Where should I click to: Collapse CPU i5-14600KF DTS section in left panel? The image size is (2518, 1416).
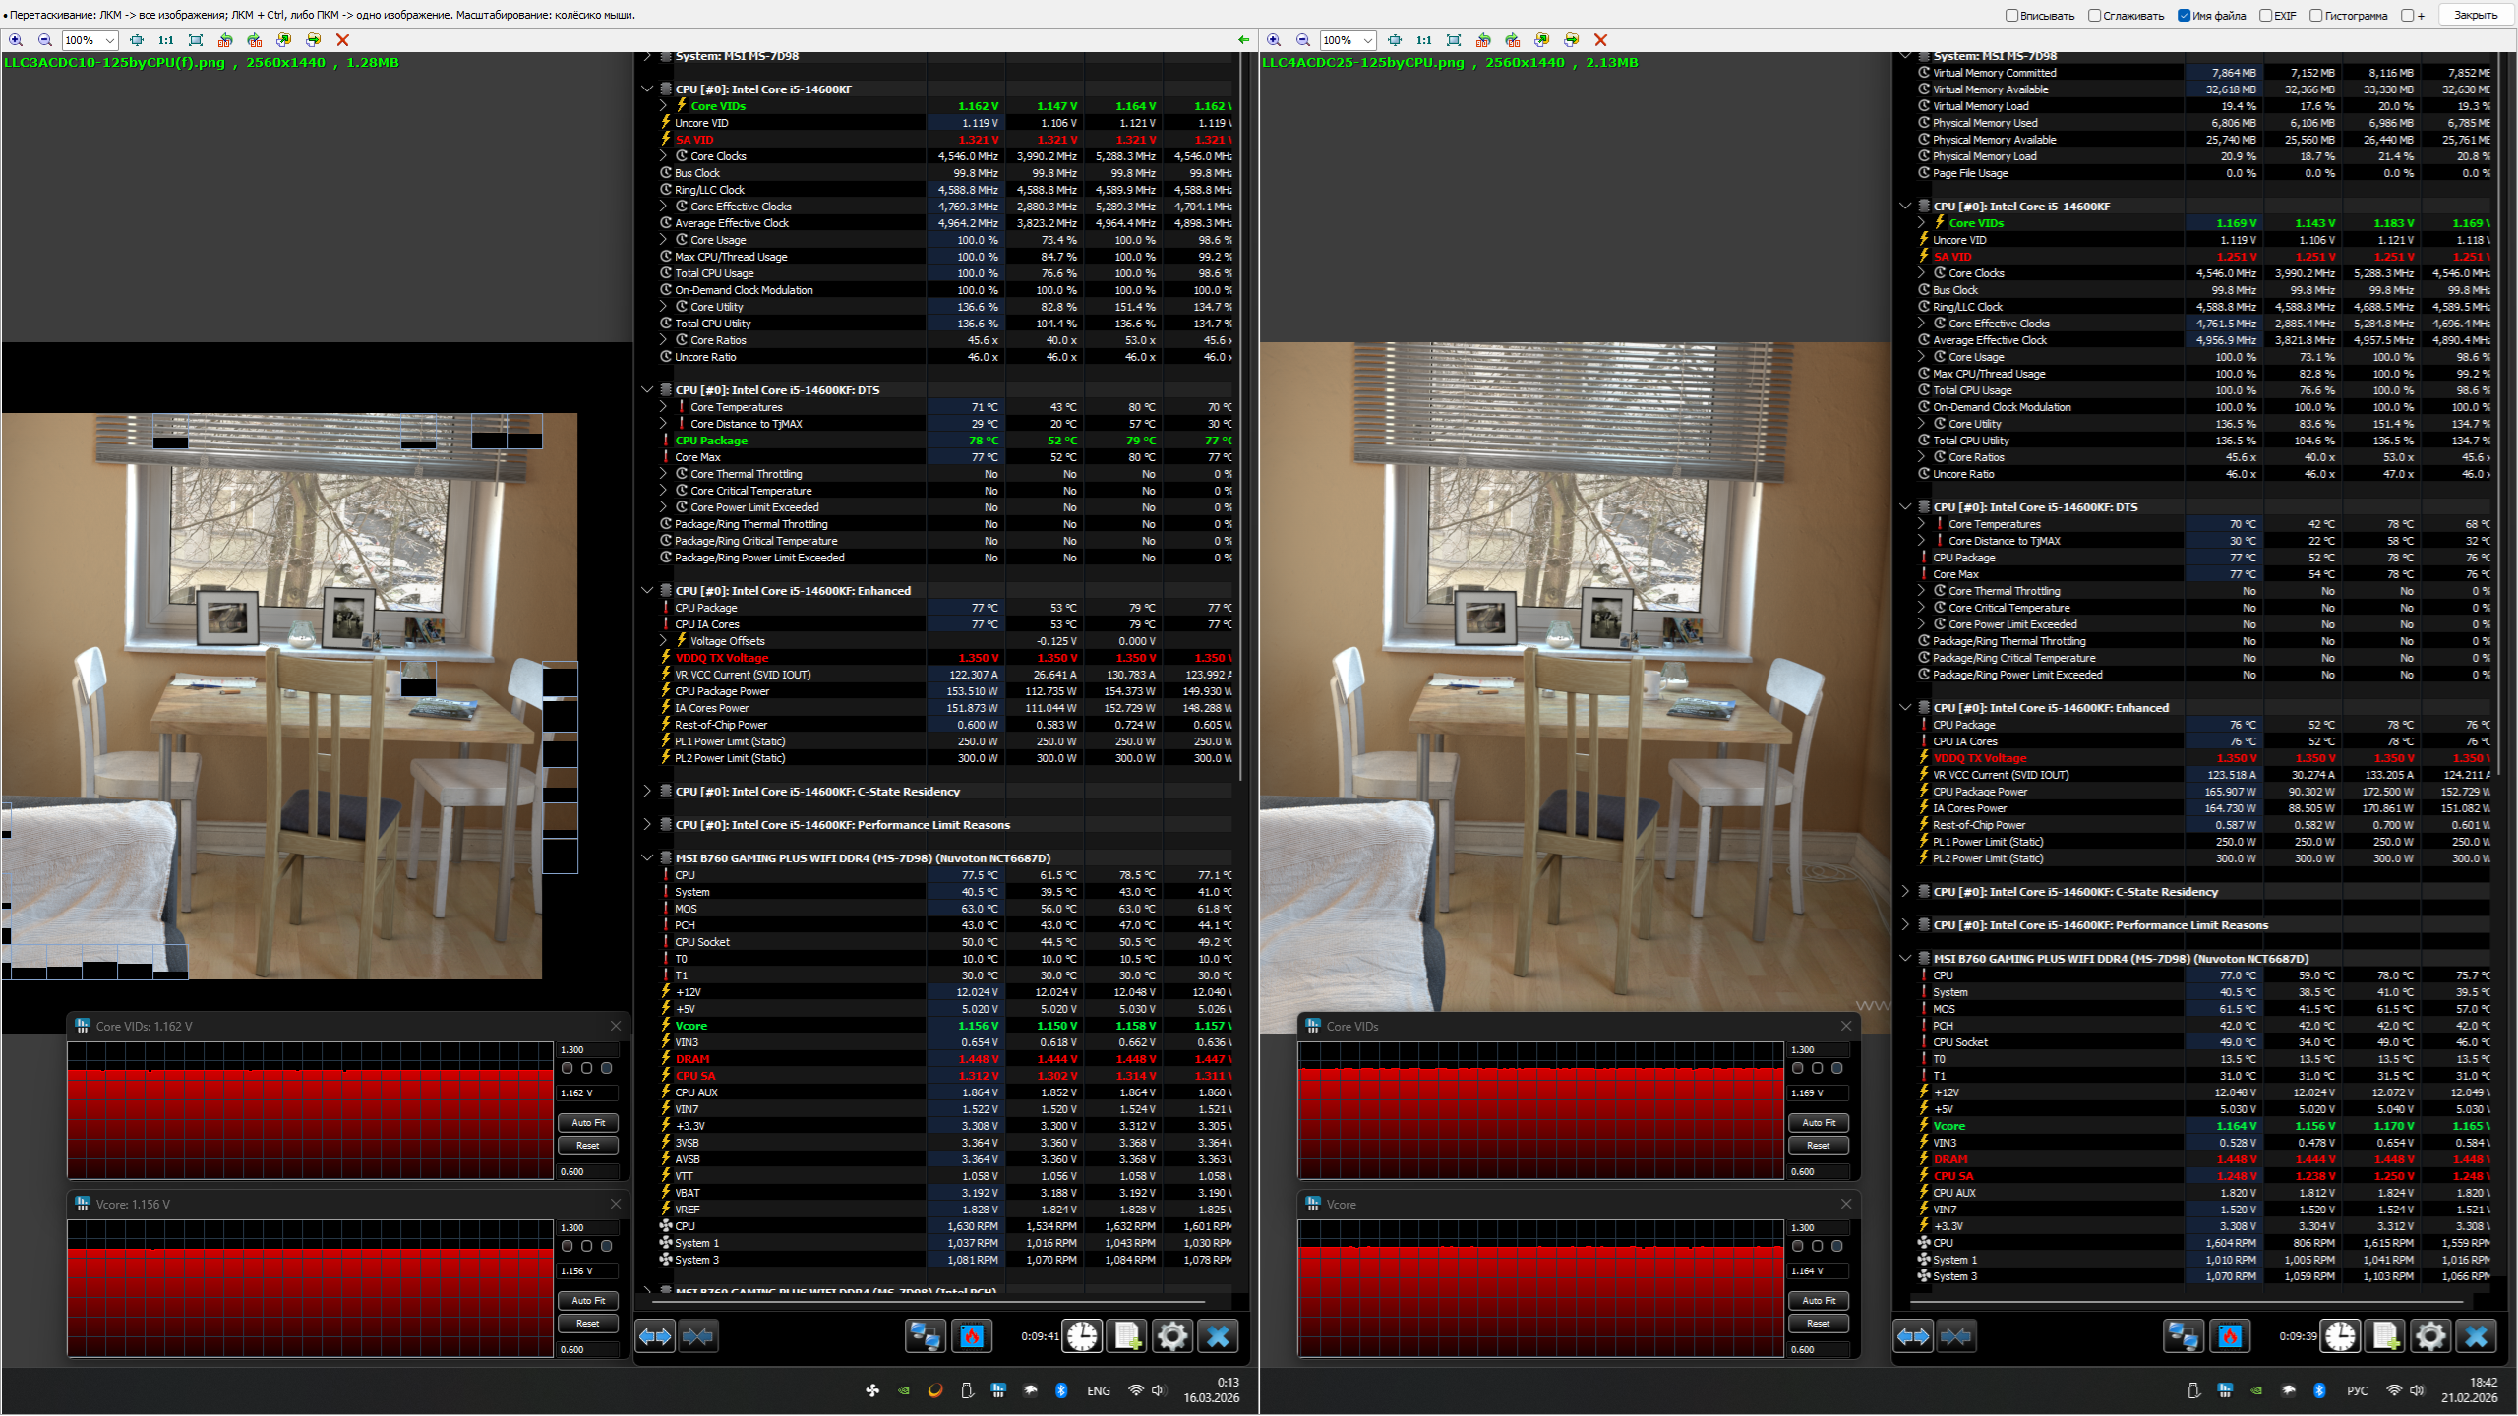[x=647, y=390]
